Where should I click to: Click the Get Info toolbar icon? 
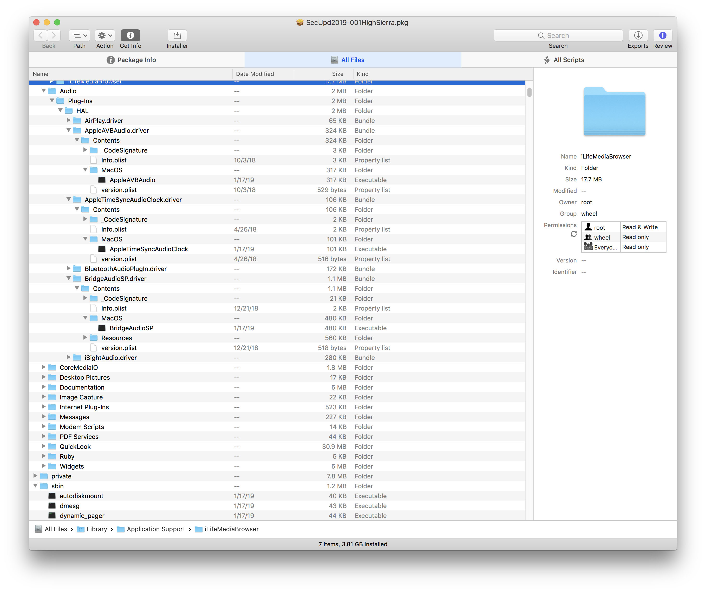tap(130, 35)
